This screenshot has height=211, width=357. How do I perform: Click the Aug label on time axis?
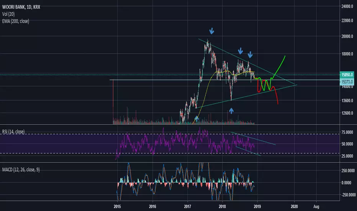pos(316,206)
